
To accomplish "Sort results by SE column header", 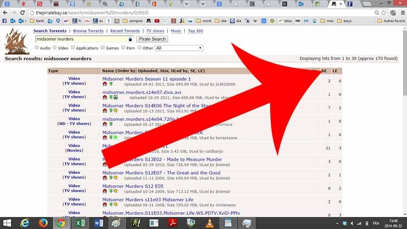I will 324,71.
